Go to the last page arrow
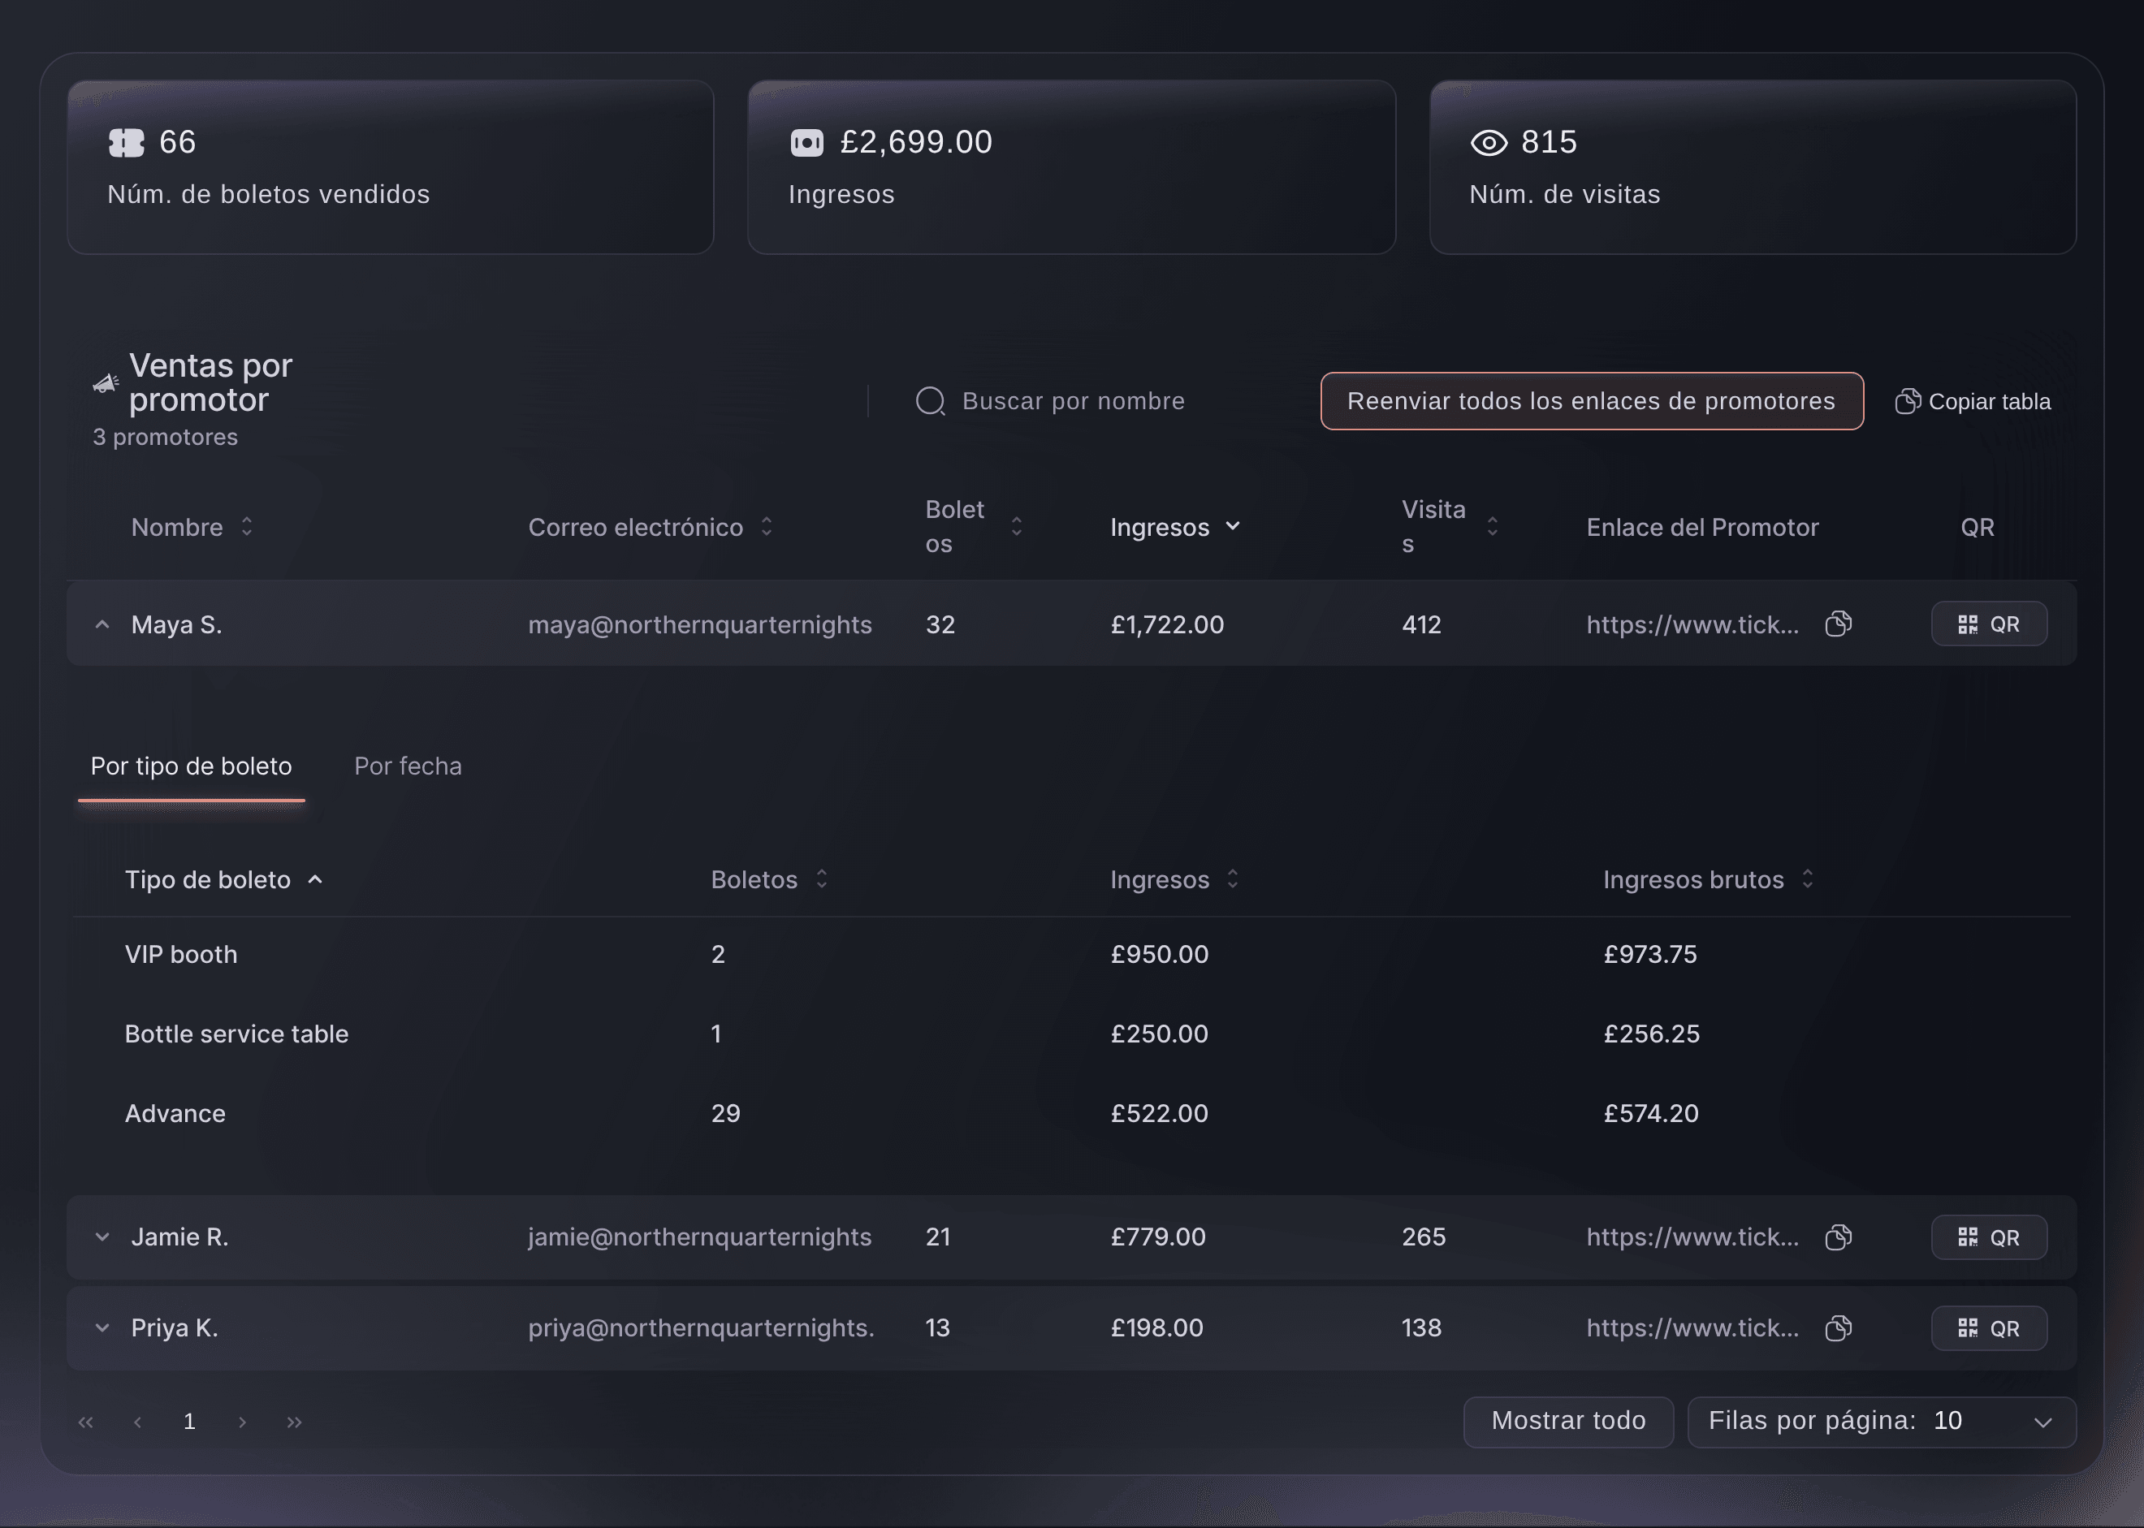Viewport: 2144px width, 1528px height. (x=295, y=1422)
